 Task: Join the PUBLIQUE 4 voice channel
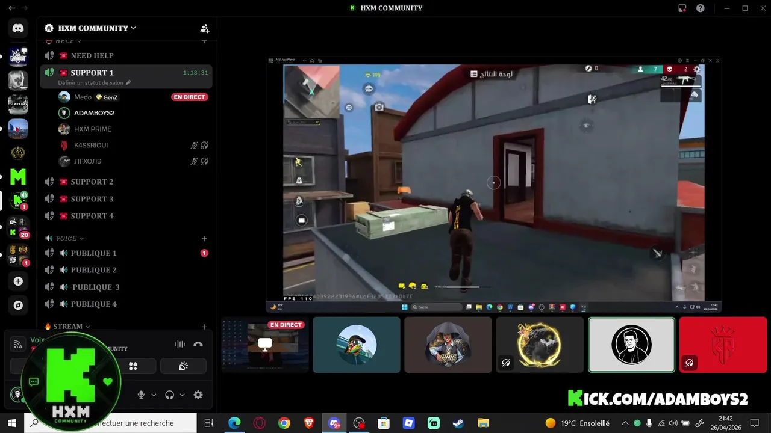(x=126, y=304)
